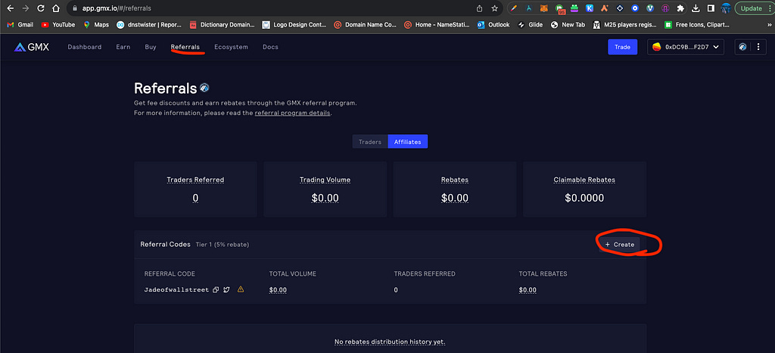
Task: Open the Chrome three-dot menu beside Update
Action: tap(770, 8)
